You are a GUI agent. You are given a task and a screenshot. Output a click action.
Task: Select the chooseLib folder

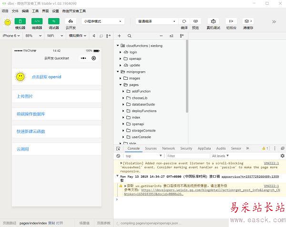click(x=140, y=98)
